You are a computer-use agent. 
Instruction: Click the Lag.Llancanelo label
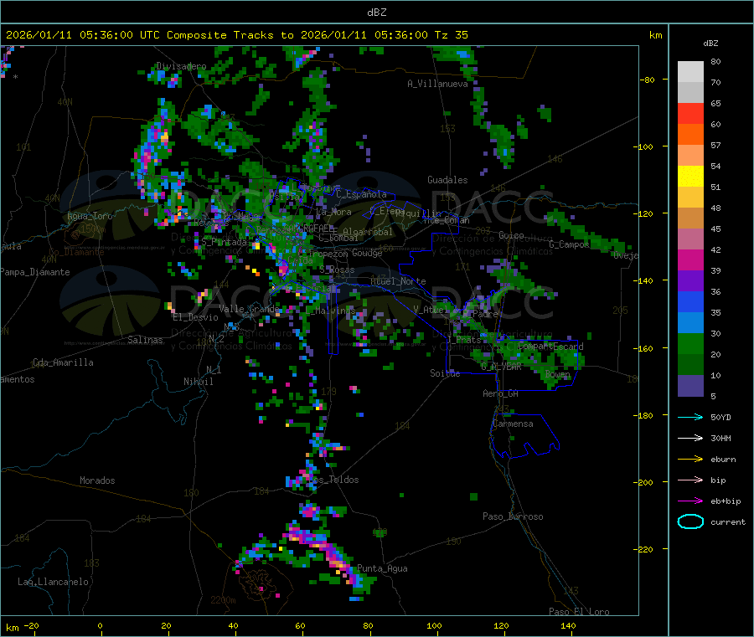tap(54, 583)
